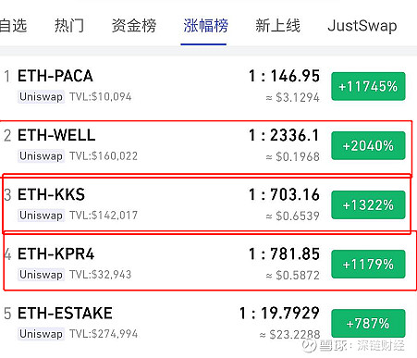This screenshot has height=358, width=417.
Task: Click the +11745% change badge
Action: (x=368, y=86)
